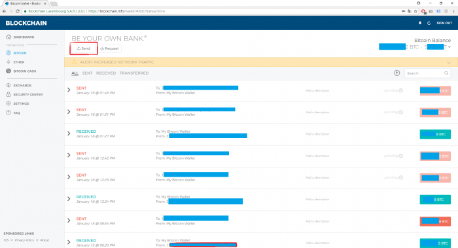Open Security Center lock icon
This screenshot has width=458, height=248.
click(x=9, y=94)
